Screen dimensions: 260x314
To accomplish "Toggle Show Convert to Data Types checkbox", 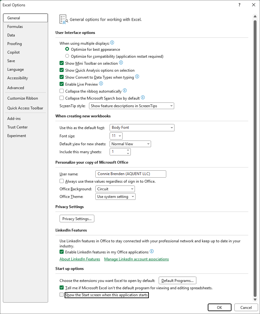I will [62, 77].
